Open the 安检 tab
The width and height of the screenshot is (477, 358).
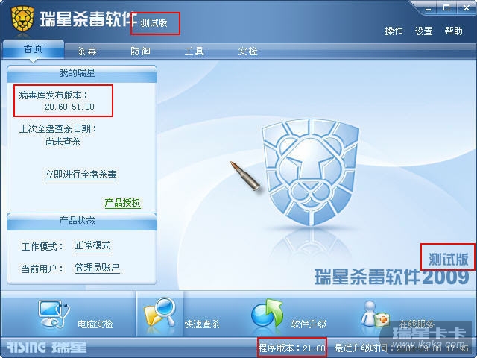point(247,51)
